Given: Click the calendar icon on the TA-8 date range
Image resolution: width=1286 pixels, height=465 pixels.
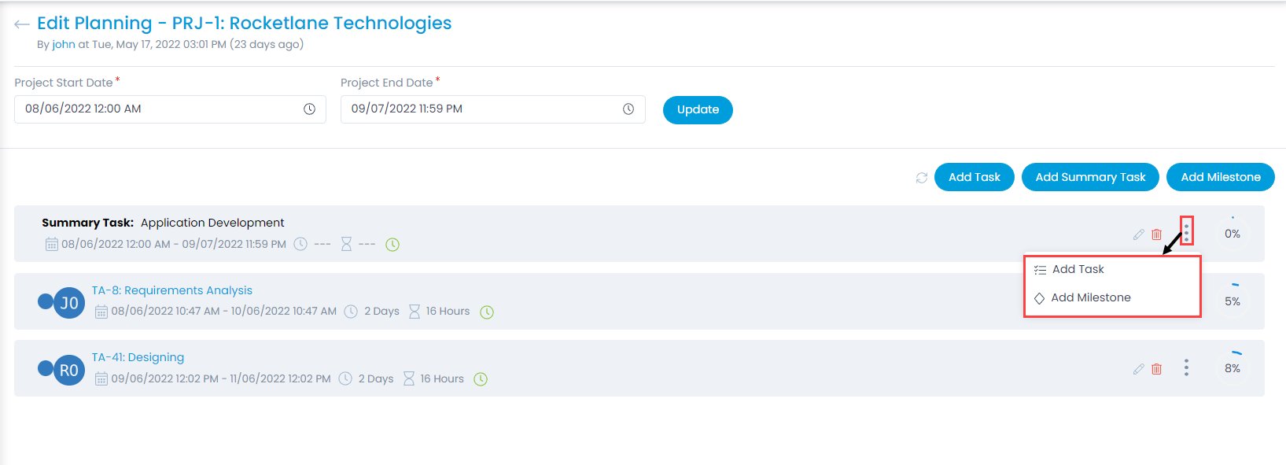Looking at the screenshot, I should click(x=101, y=311).
